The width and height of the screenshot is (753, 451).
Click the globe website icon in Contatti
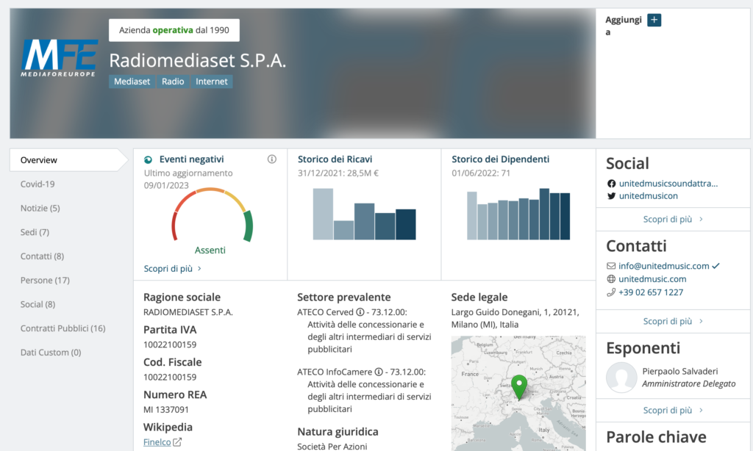click(611, 279)
